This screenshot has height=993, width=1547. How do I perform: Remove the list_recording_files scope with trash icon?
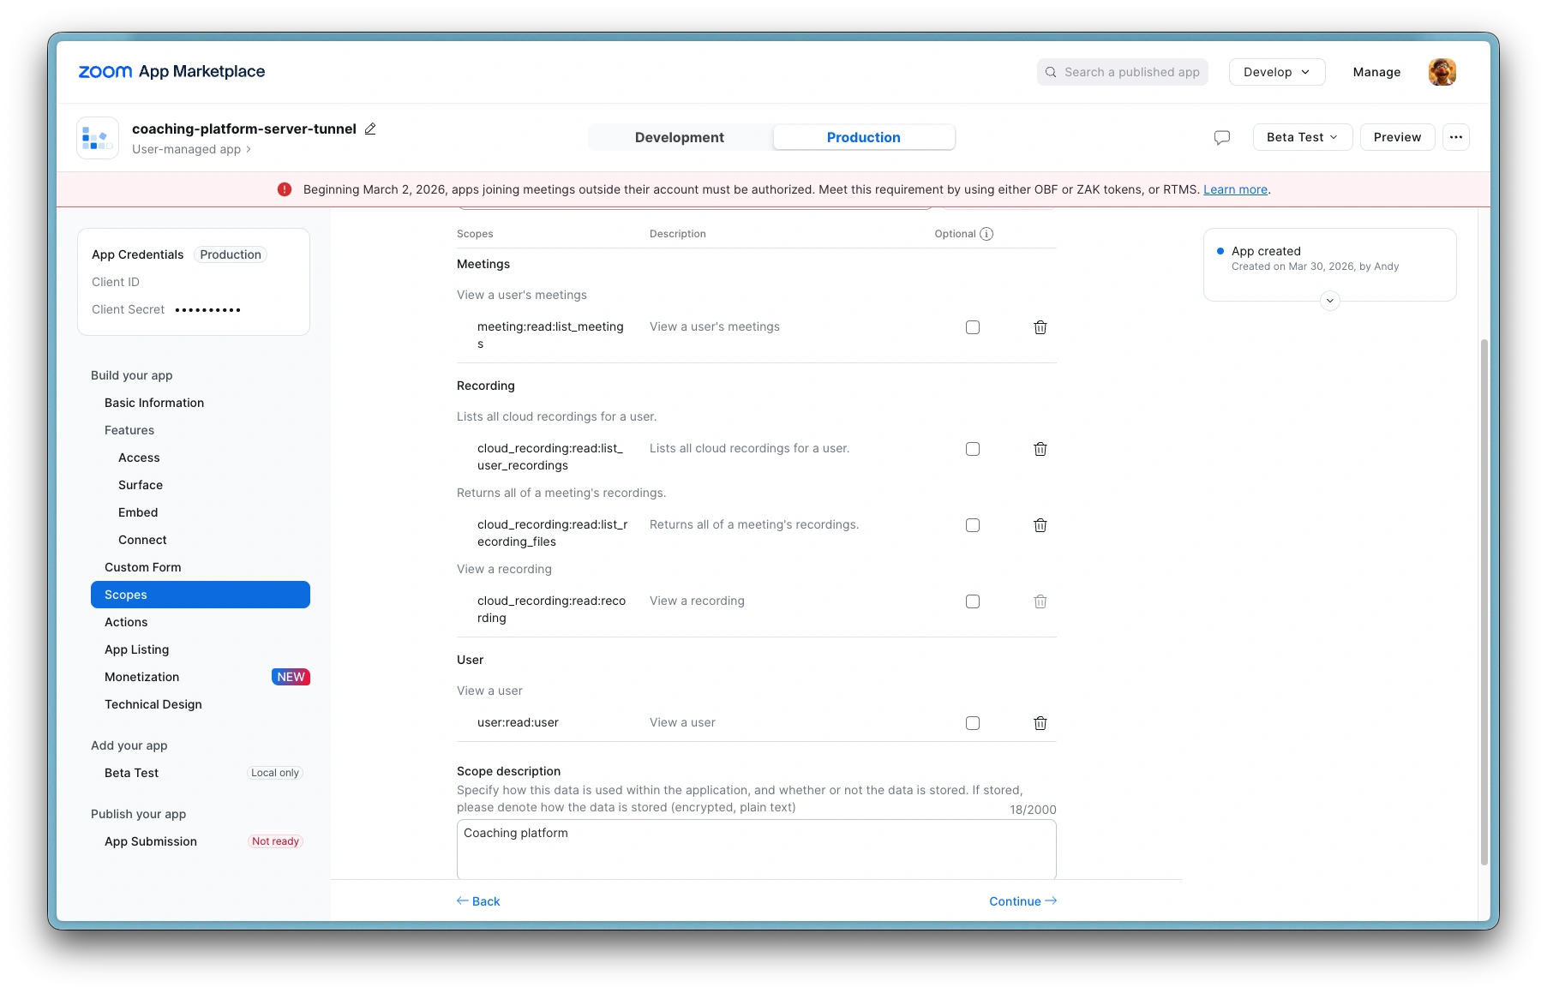(x=1040, y=525)
